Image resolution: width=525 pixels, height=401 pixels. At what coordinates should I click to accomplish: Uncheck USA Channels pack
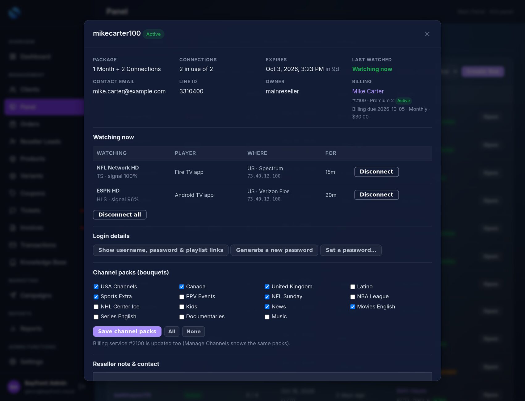96,287
